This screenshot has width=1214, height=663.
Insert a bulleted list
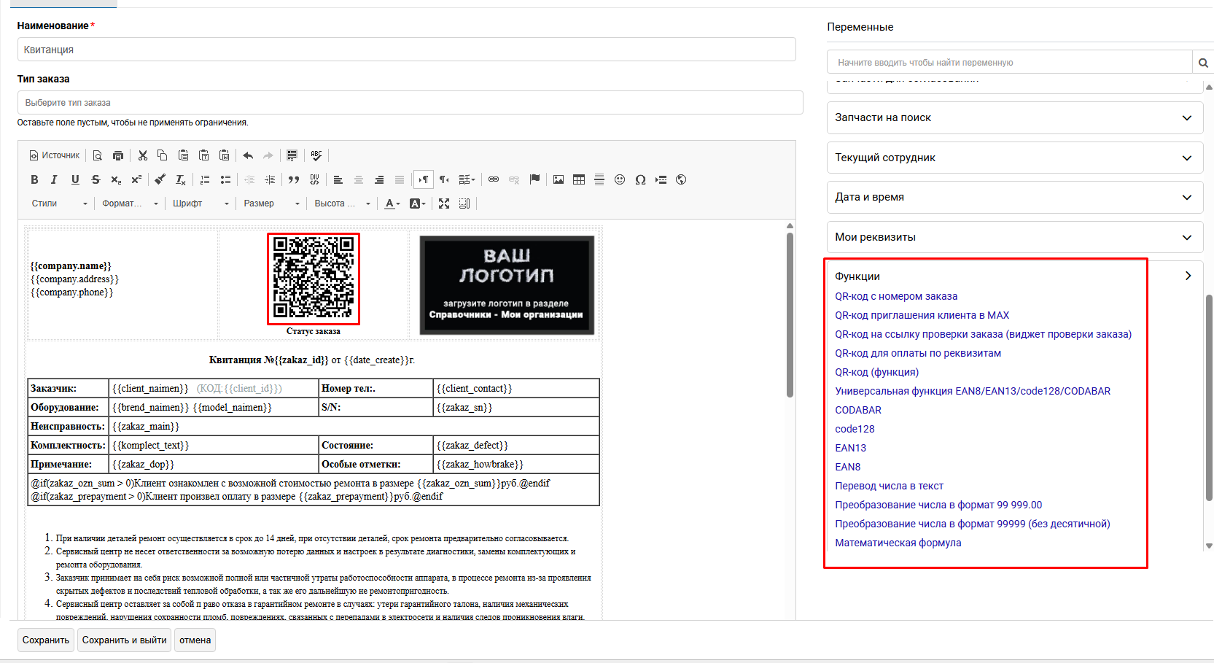(x=225, y=179)
